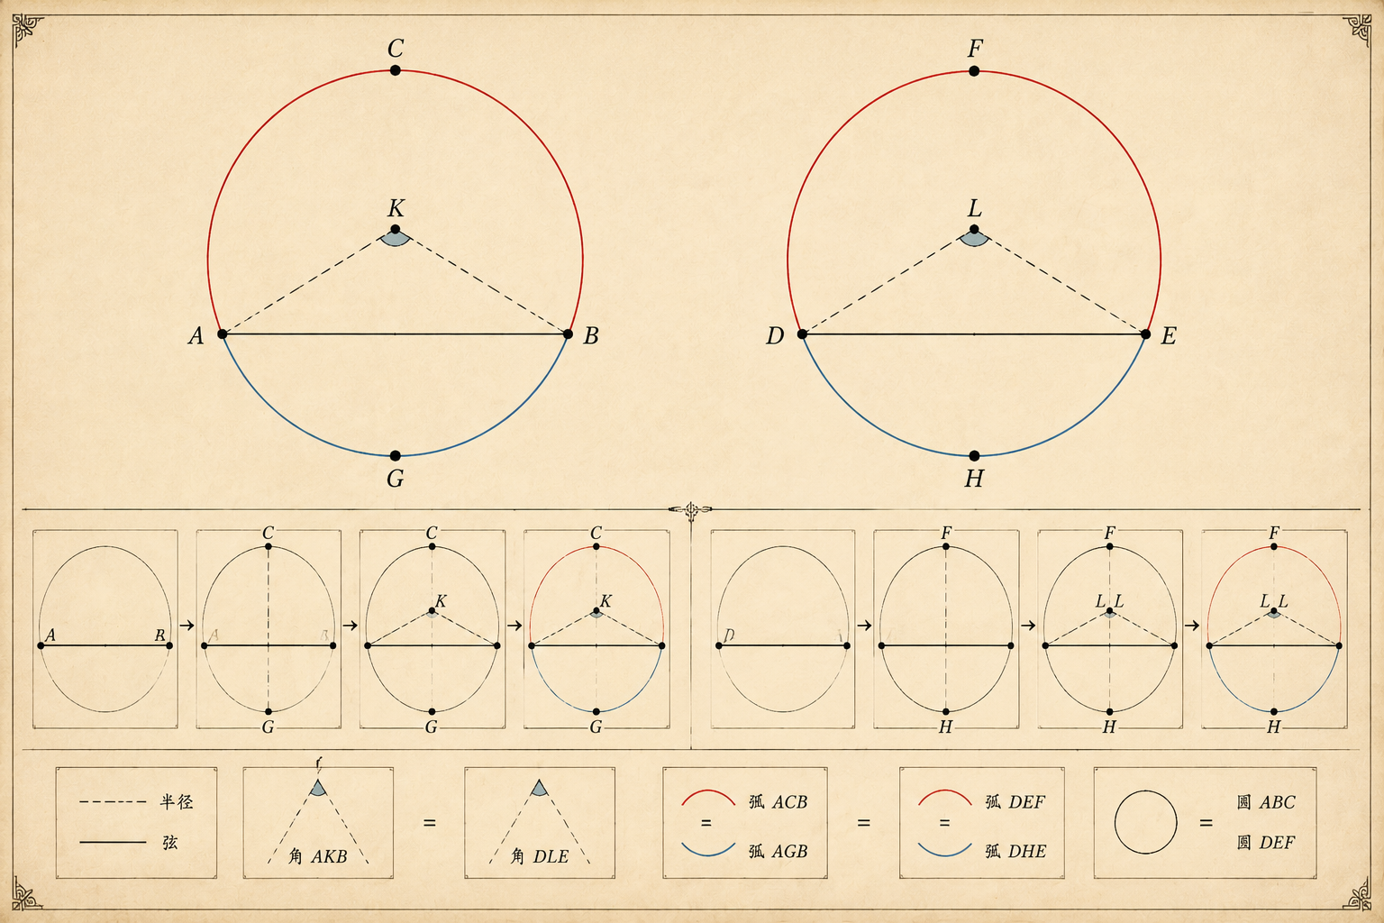Click equals sign beside the legend circle outline

tap(1206, 822)
